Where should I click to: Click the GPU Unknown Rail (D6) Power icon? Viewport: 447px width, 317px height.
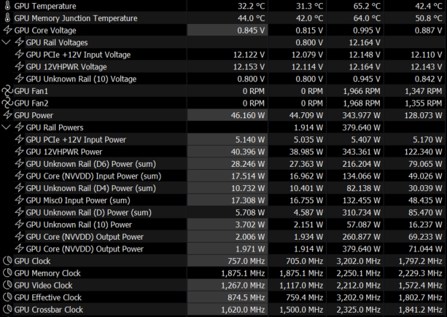[x=20, y=164]
